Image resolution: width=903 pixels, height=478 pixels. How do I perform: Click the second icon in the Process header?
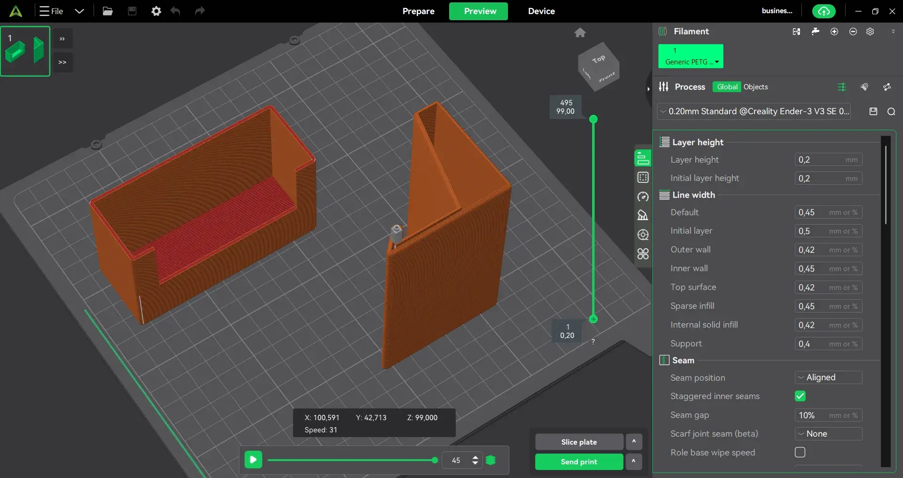(x=864, y=87)
